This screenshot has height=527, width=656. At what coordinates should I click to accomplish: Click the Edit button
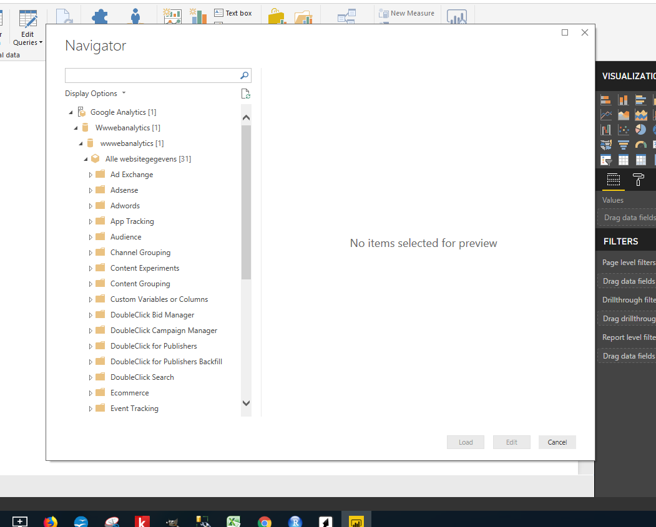pyautogui.click(x=512, y=442)
